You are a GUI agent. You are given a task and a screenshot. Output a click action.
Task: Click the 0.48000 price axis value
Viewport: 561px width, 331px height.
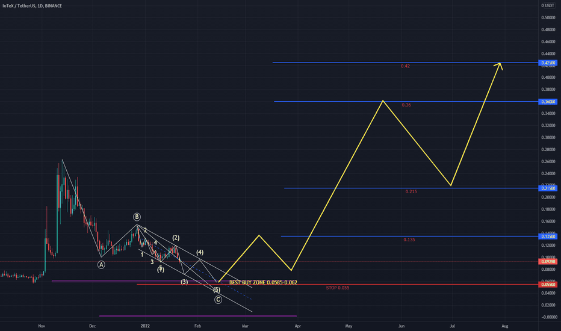coord(548,29)
